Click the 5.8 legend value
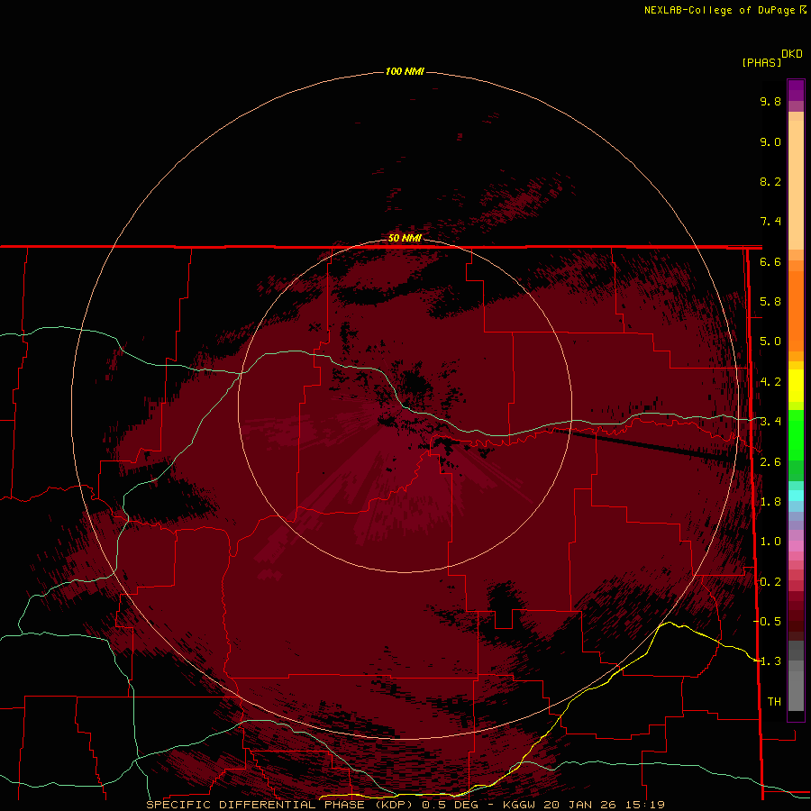The width and height of the screenshot is (811, 811). 770,302
